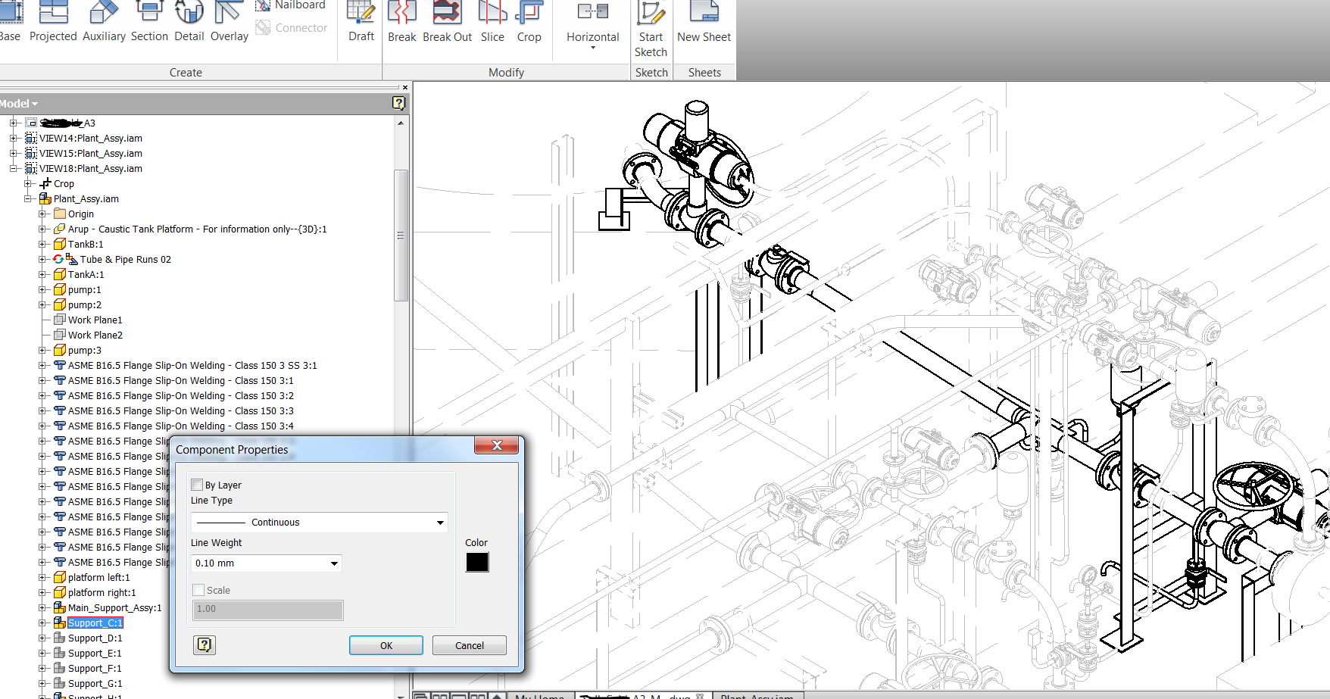
Task: Click the black Color swatch
Action: 477,562
